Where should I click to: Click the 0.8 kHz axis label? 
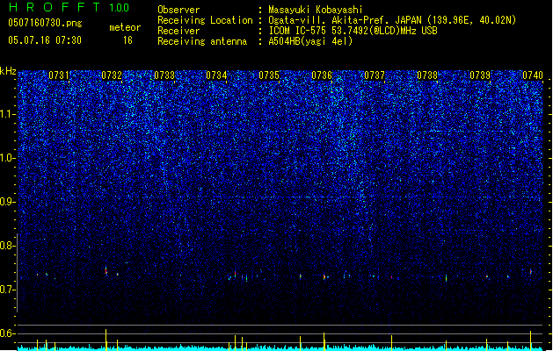click(7, 246)
